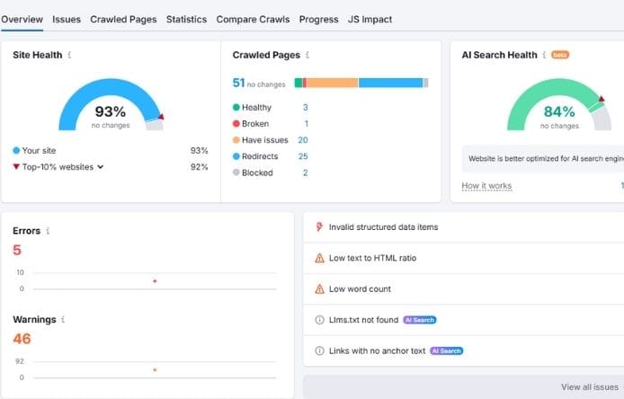Go to the JS Impact tab
The width and height of the screenshot is (624, 399).
[370, 19]
